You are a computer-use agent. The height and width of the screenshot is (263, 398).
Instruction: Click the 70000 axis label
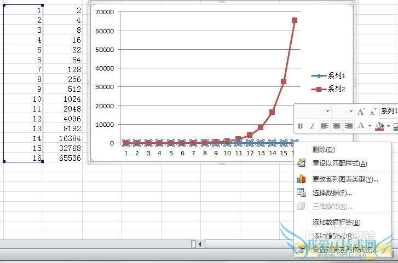[x=105, y=12]
